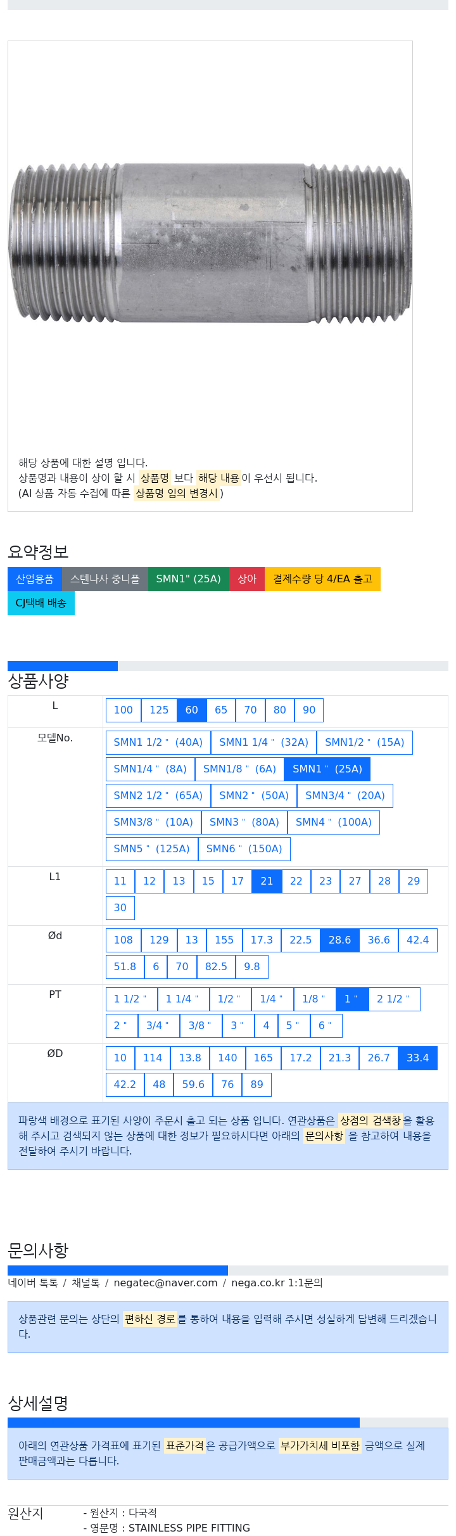The image size is (456, 1536).
Task: Select the 산업용품 category tag
Action: pos(35,579)
